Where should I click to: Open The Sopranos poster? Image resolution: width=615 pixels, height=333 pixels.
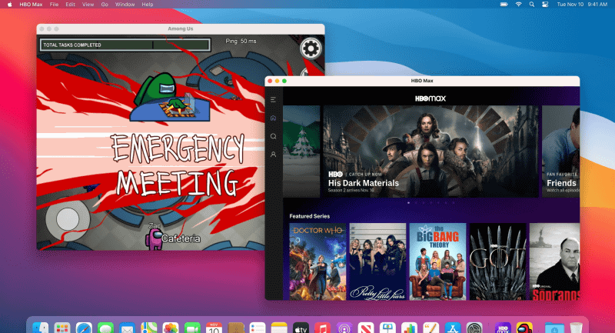pos(554,261)
